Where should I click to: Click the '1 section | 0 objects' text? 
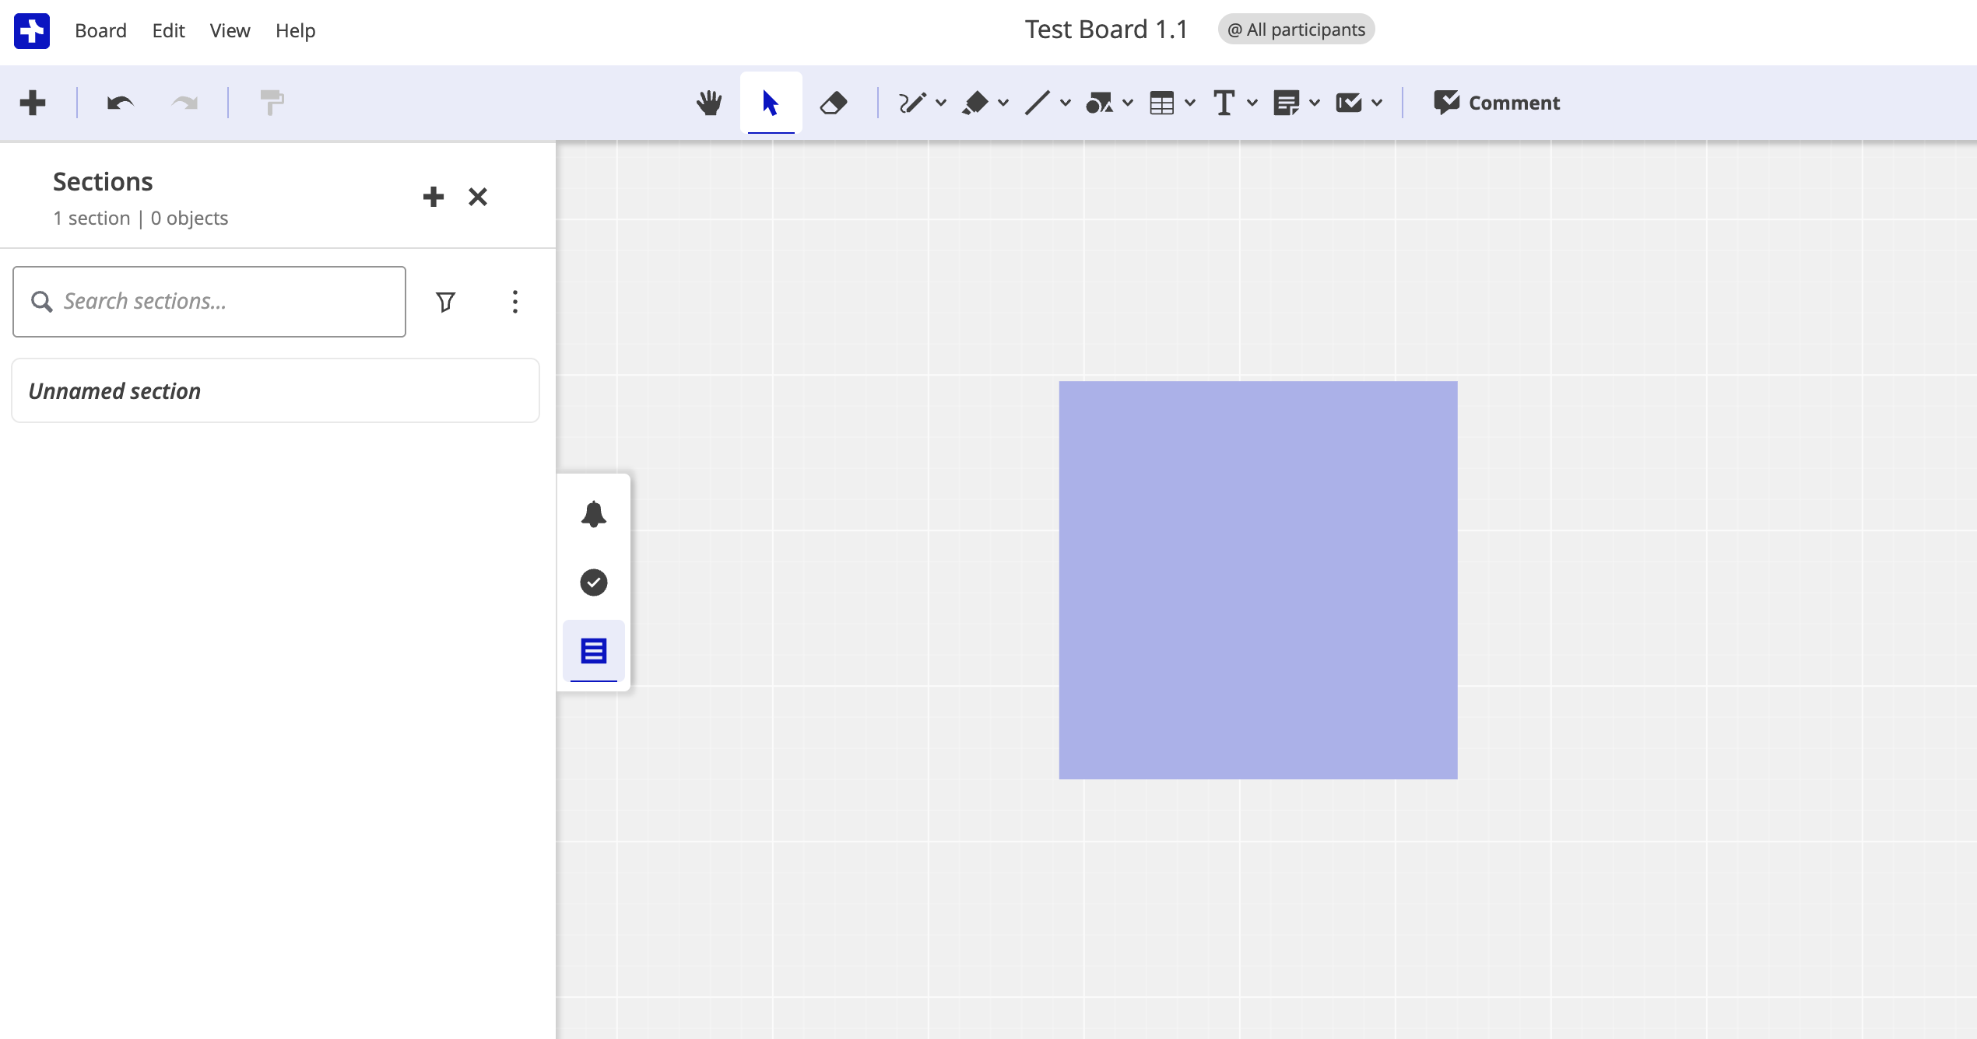[141, 219]
